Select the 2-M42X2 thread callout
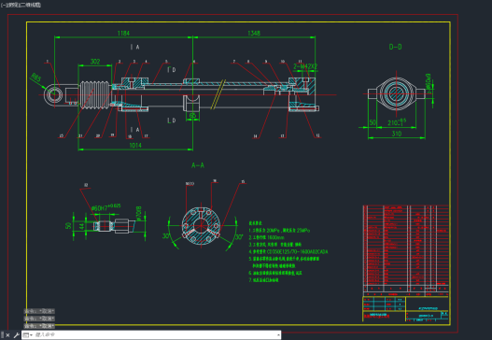The image size is (492, 340). tap(305, 66)
